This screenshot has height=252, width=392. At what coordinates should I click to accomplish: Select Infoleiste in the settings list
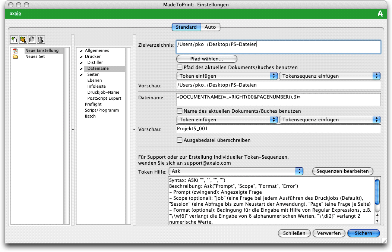tap(97, 86)
